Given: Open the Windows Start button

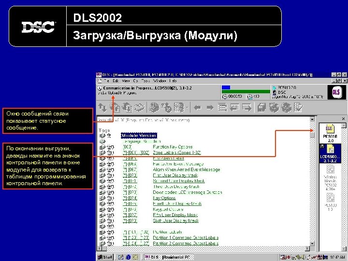Looking at the screenshot, I should pyautogui.click(x=105, y=257).
